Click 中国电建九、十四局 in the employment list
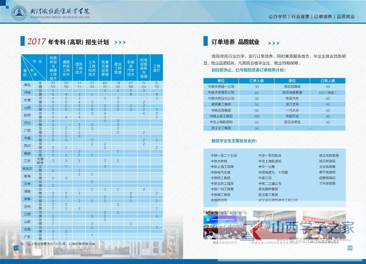 coord(273,172)
